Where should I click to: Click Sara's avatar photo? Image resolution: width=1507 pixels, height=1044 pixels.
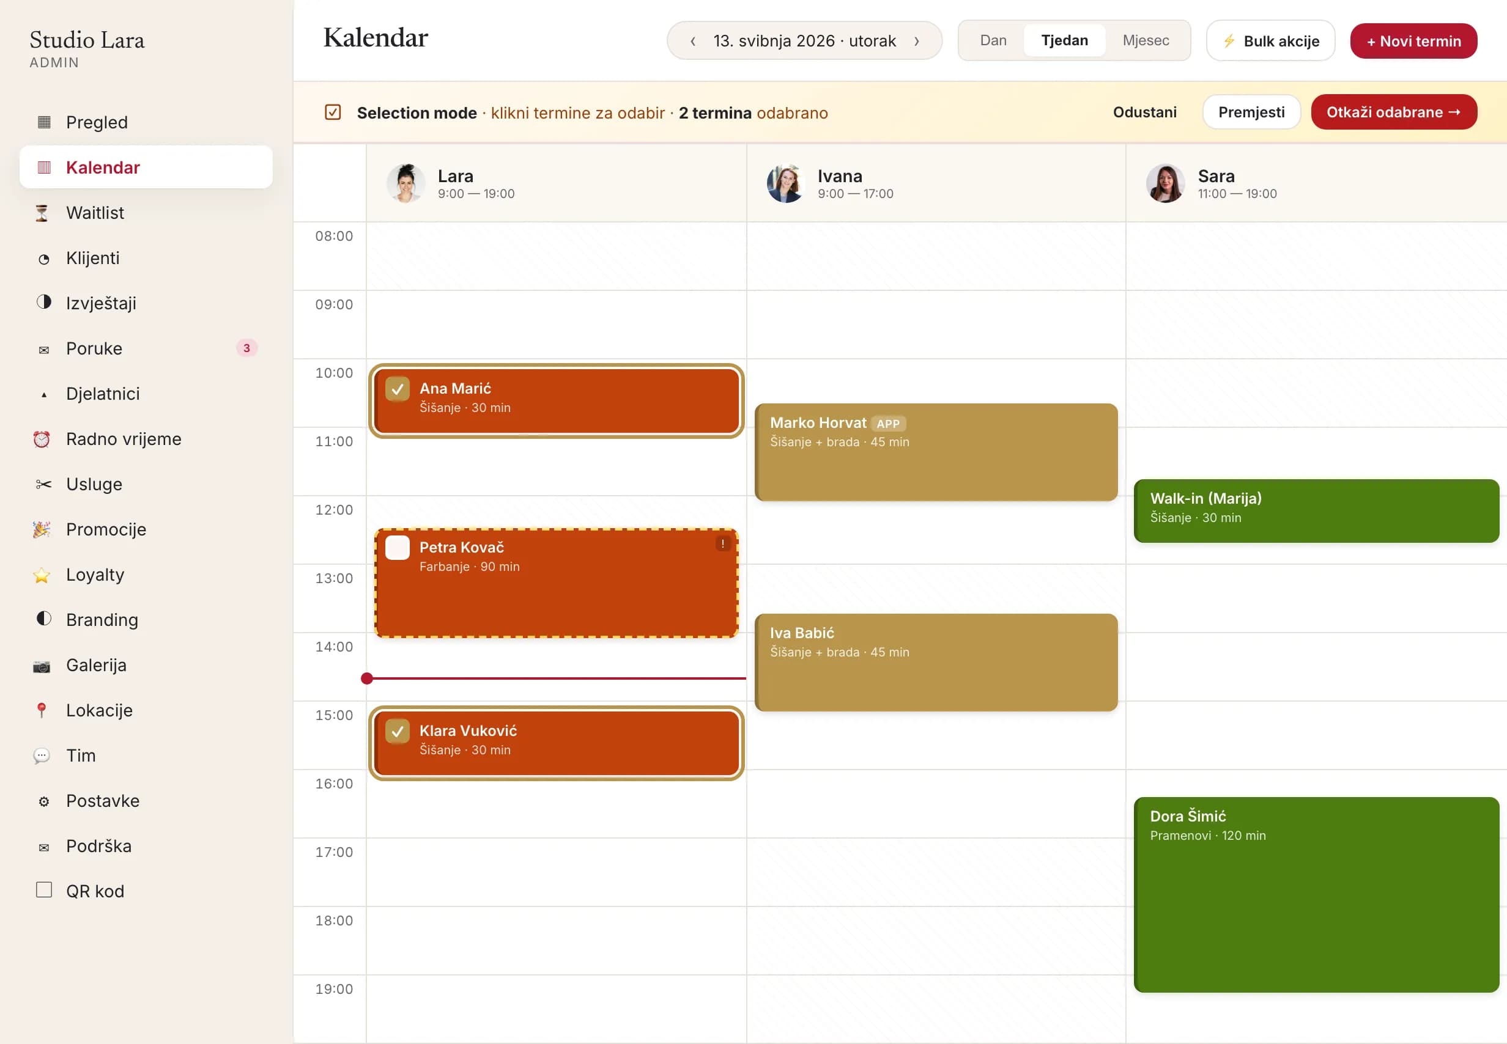pyautogui.click(x=1164, y=183)
